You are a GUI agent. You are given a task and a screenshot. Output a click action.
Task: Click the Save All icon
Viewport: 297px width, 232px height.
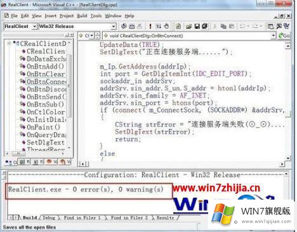coord(204,26)
